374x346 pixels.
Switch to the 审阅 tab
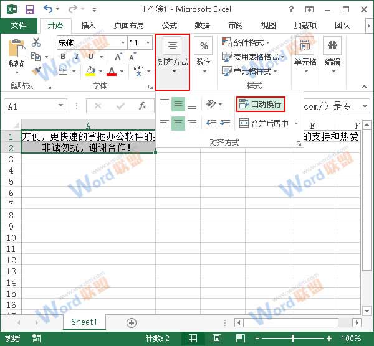236,26
